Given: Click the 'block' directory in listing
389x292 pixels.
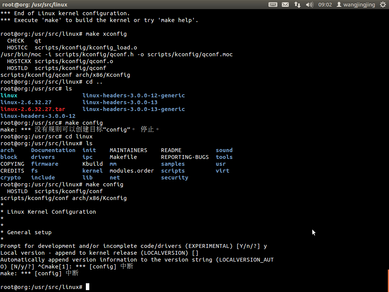Looking at the screenshot, I should coord(9,157).
